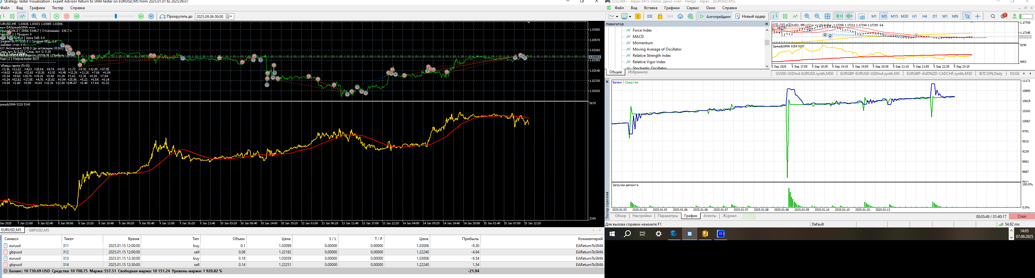Start visualization playback in tester
Viewport: 1035px width, 278px height.
point(57,16)
